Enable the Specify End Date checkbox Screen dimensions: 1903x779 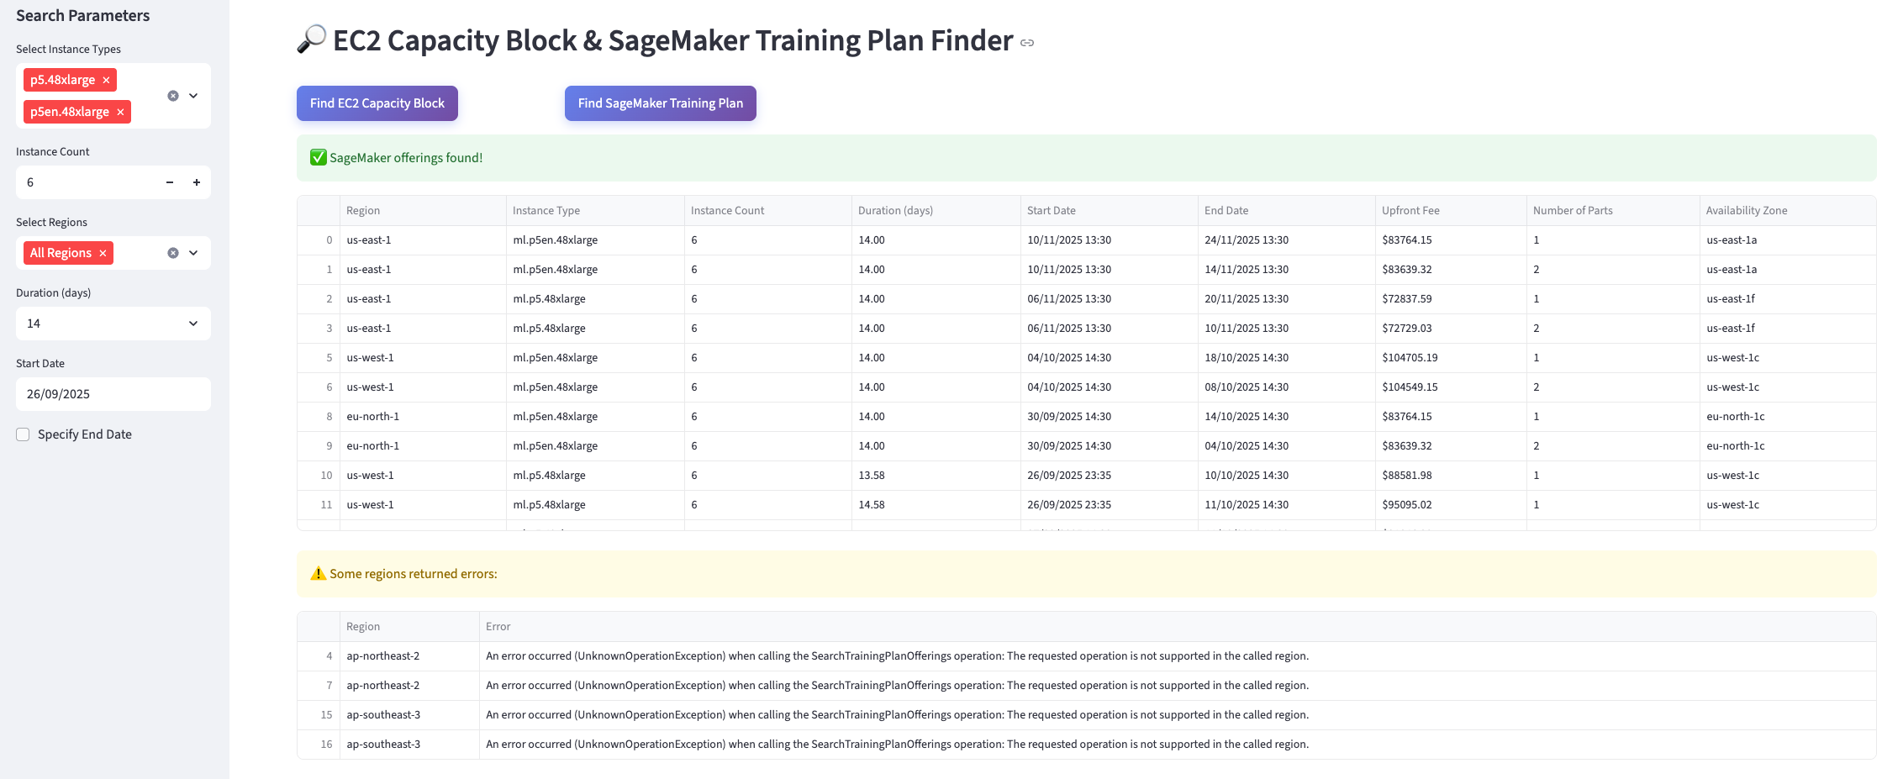[22, 434]
